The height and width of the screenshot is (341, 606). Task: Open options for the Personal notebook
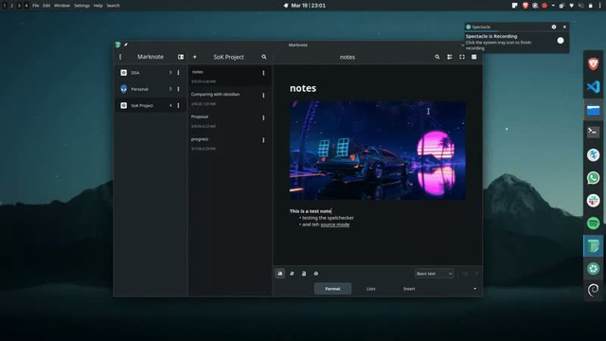[178, 89]
